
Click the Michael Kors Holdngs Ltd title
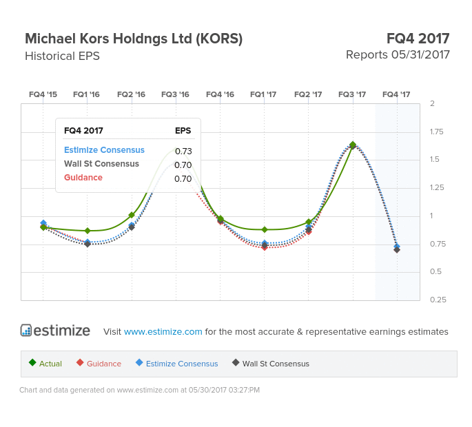click(134, 39)
